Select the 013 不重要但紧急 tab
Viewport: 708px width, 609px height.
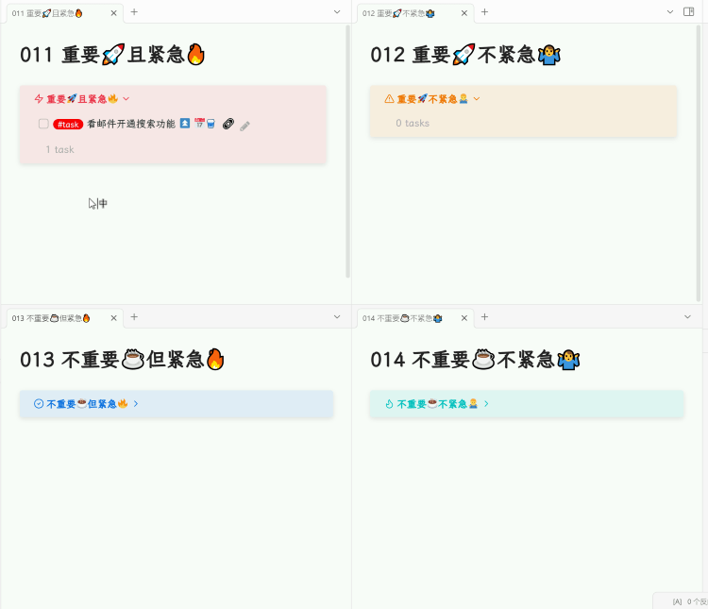51,318
